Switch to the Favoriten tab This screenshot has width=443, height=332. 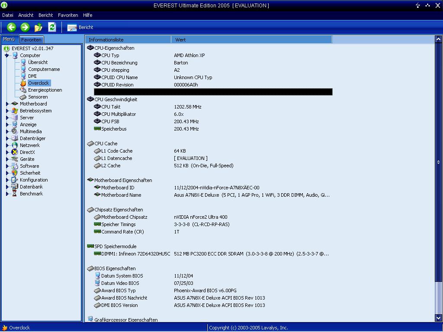tap(31, 40)
